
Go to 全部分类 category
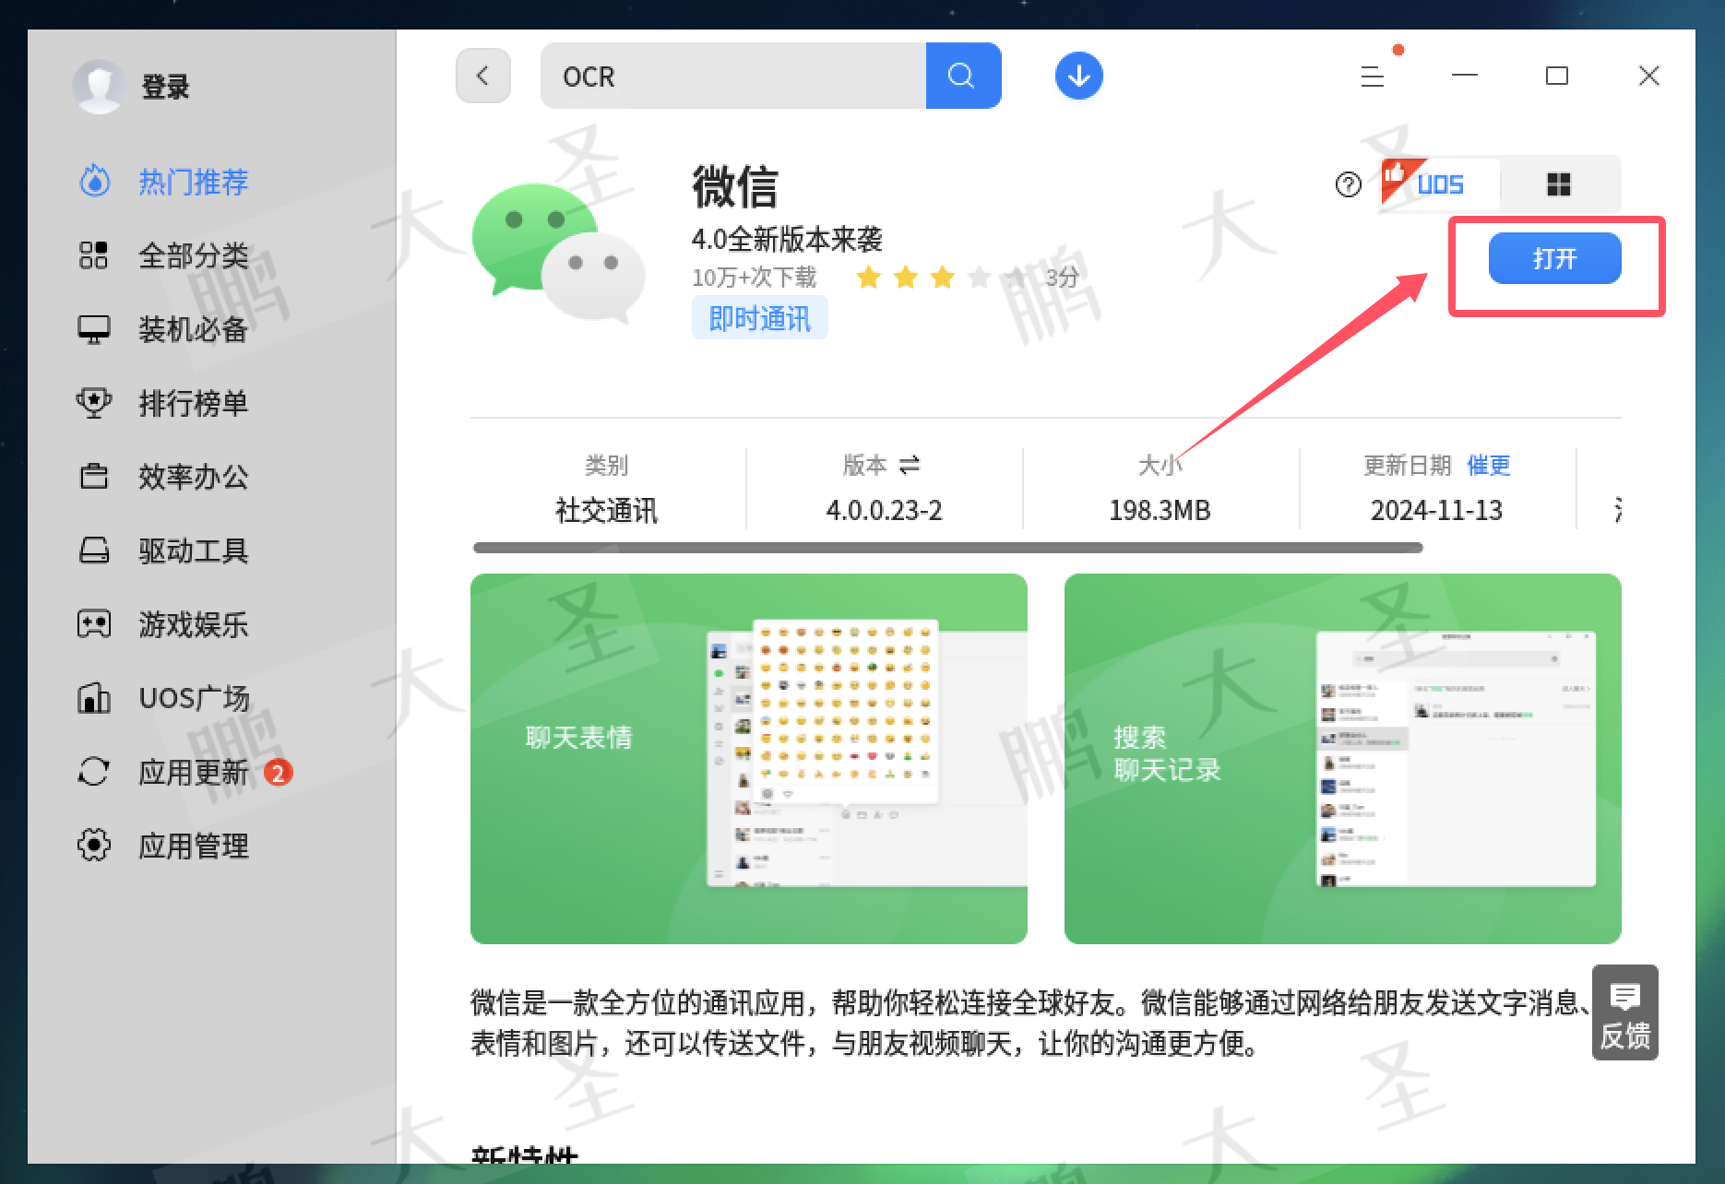(x=194, y=255)
